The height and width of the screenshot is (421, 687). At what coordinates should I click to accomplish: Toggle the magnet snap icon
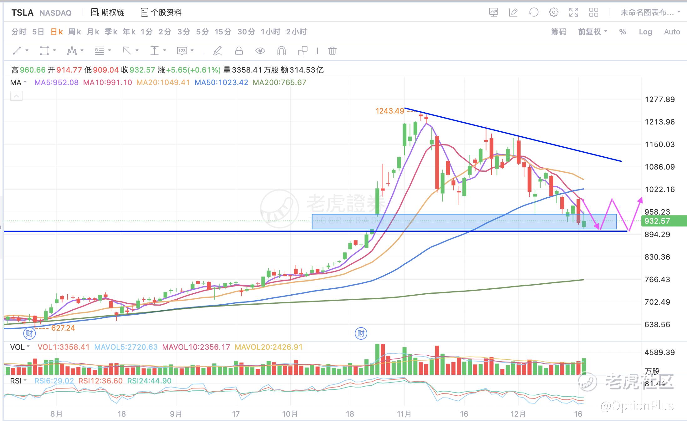(282, 51)
